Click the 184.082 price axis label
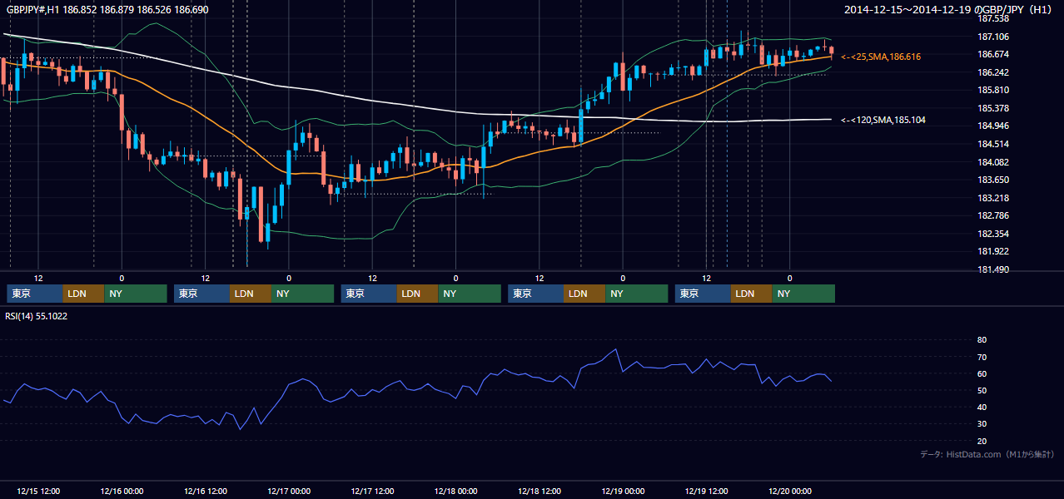This screenshot has height=499, width=1064. tap(993, 162)
